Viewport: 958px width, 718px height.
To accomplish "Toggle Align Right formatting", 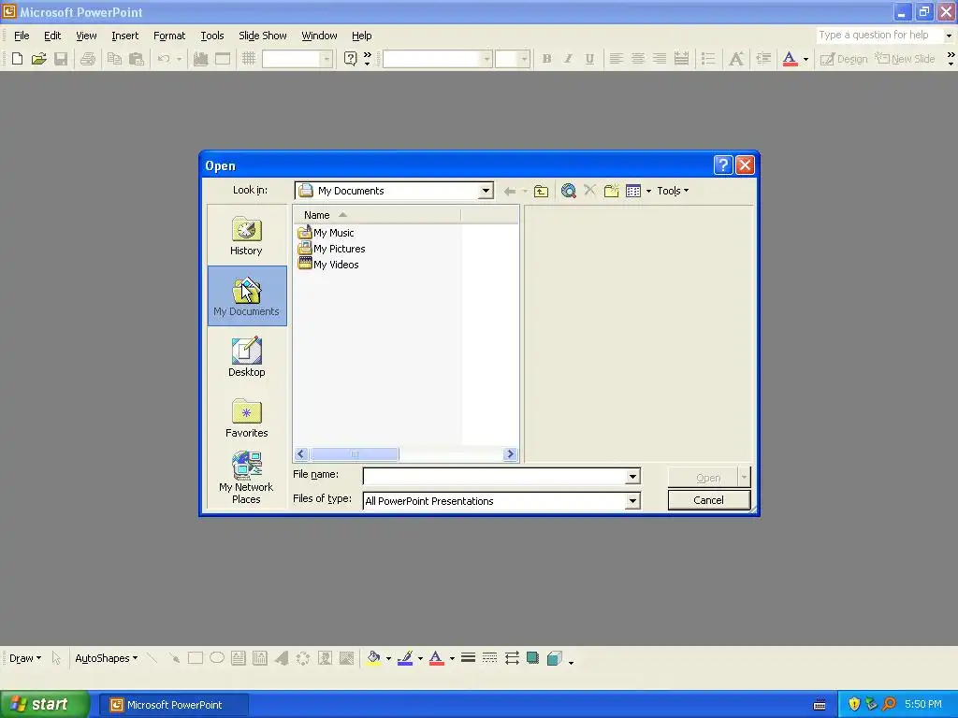I will coord(660,59).
